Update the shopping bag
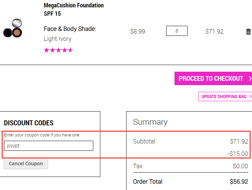 [225, 97]
